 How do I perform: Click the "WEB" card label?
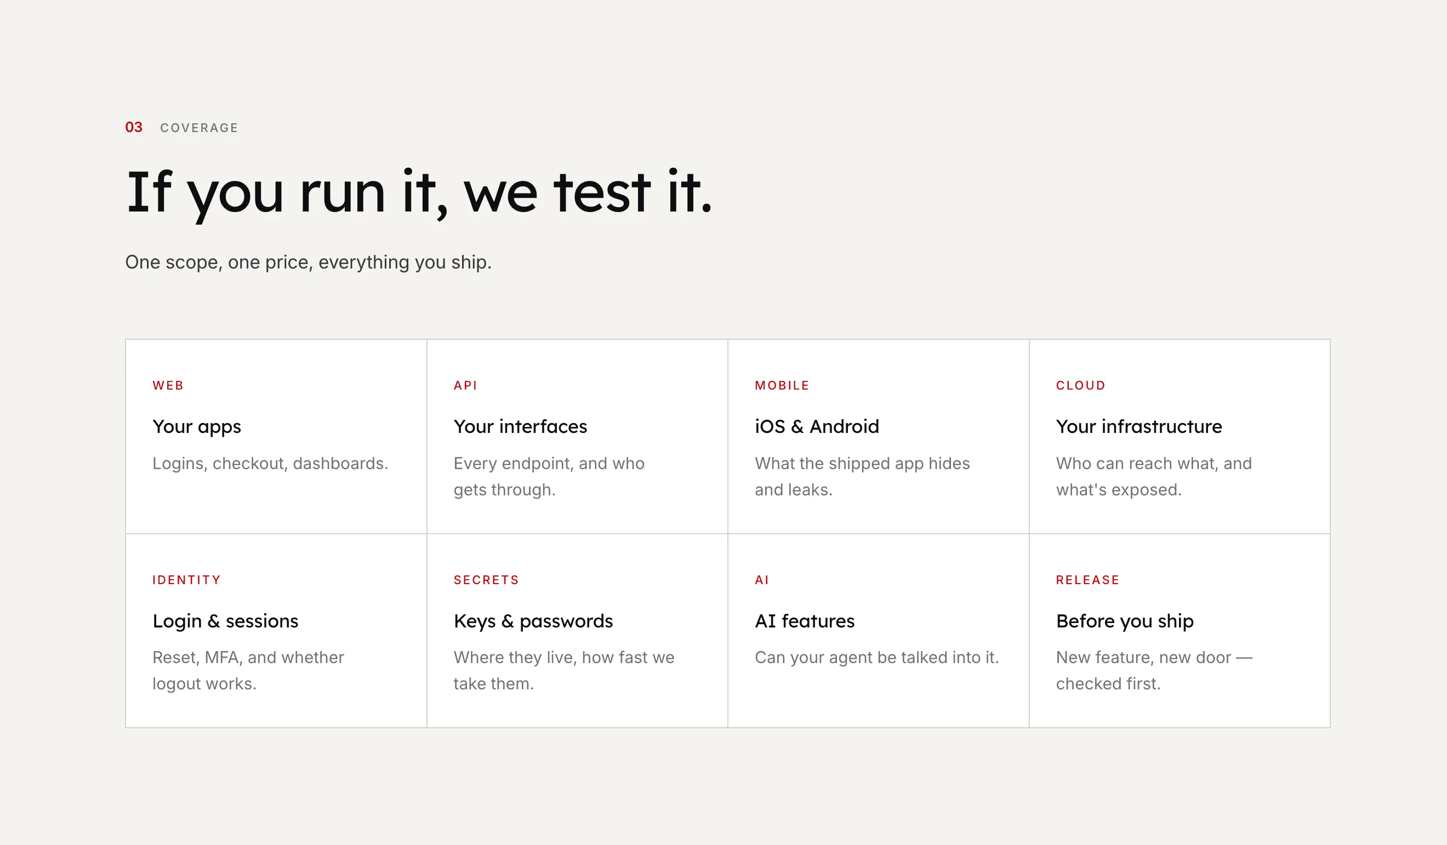pos(168,385)
